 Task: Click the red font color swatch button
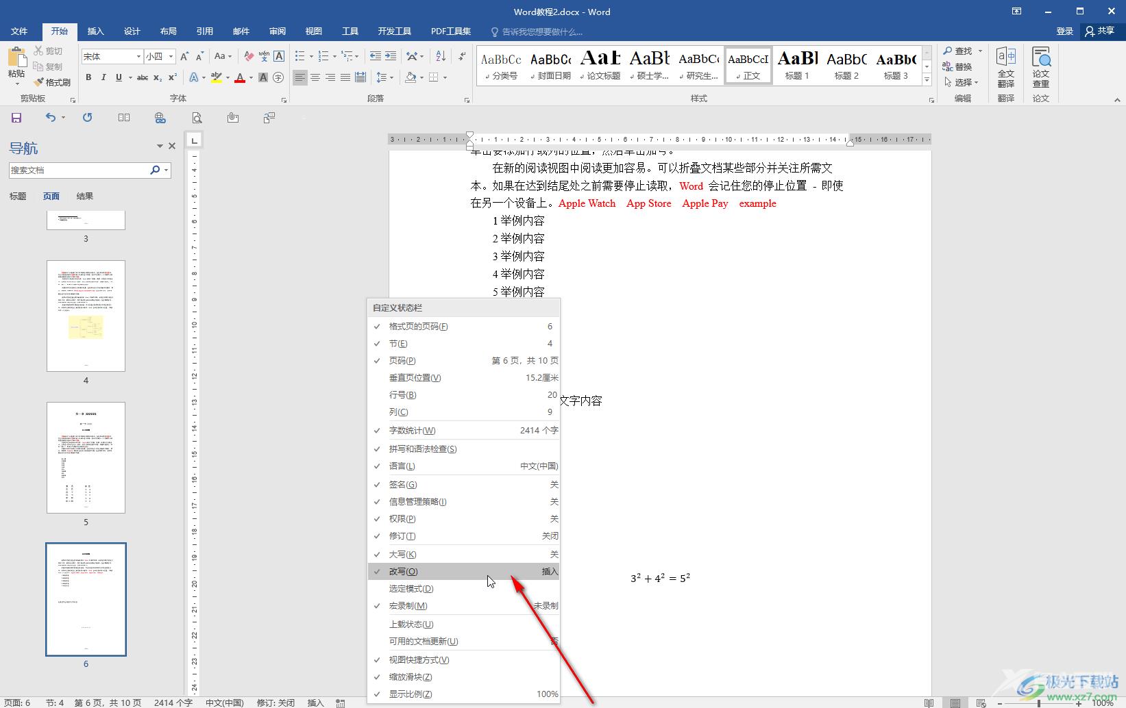tap(240, 77)
